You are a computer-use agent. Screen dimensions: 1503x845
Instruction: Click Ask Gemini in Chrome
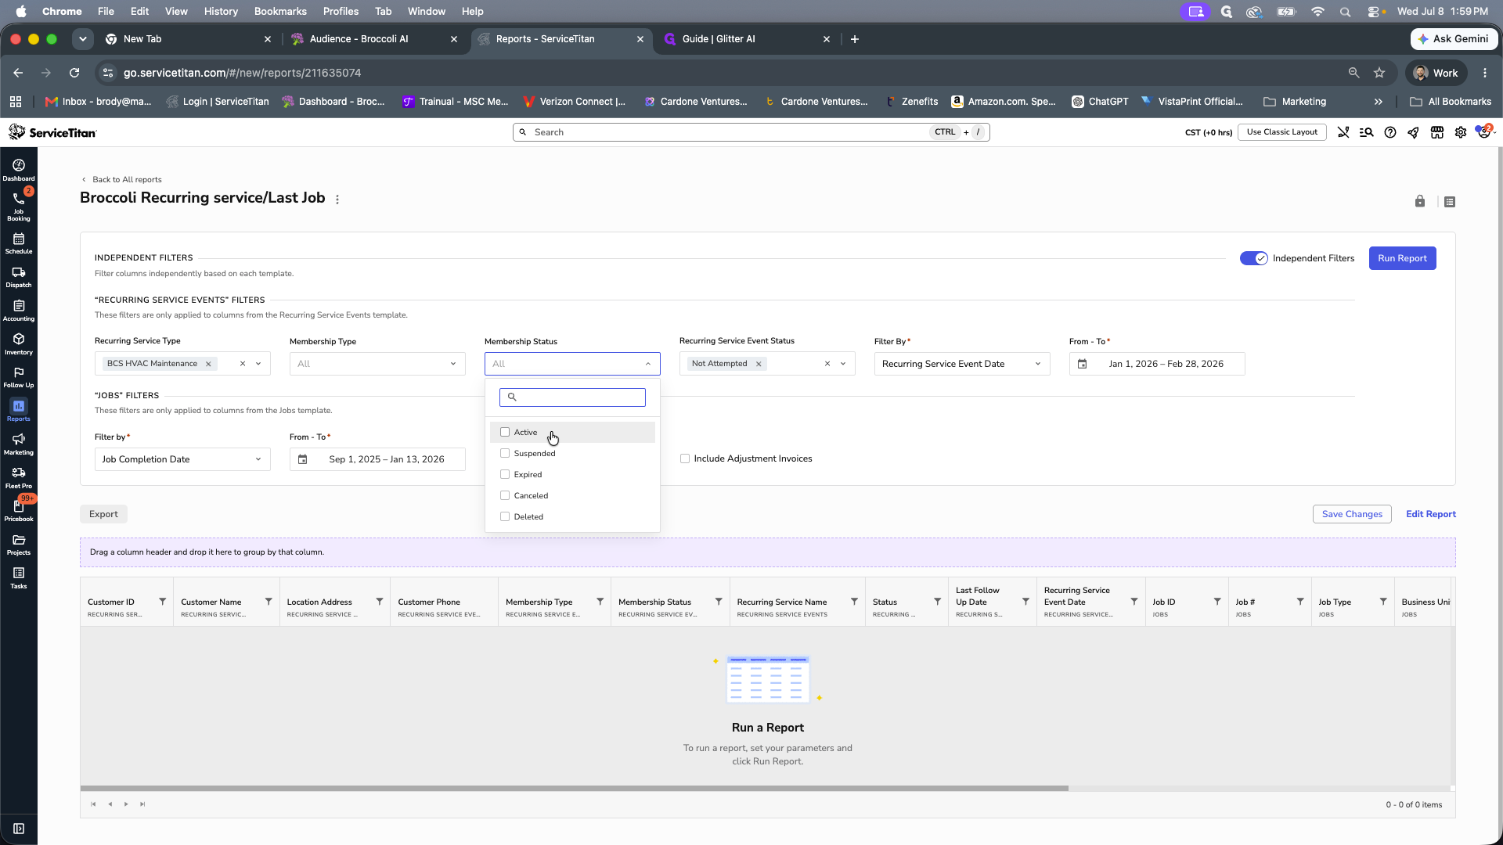[x=1454, y=39]
